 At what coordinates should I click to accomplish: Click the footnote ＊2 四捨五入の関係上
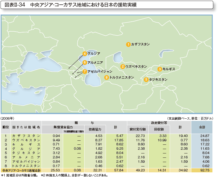pyautogui.click(x=74, y=175)
